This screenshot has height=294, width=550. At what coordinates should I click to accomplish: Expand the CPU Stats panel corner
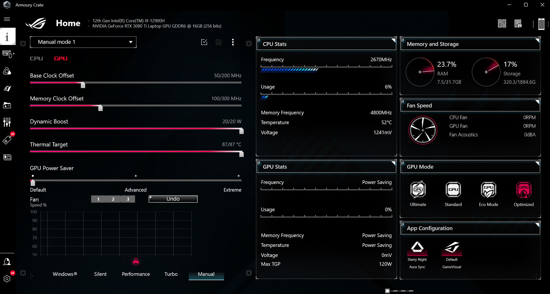(x=393, y=40)
